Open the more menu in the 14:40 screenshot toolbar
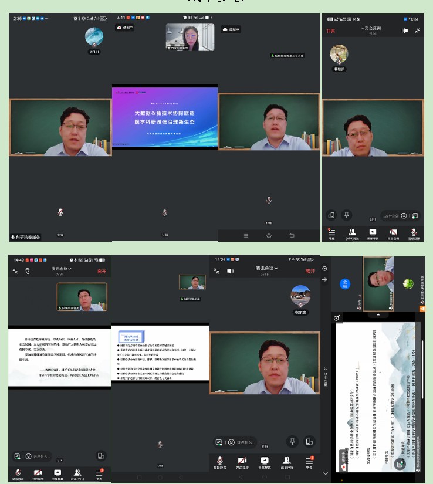The image size is (433, 484). coord(99,475)
